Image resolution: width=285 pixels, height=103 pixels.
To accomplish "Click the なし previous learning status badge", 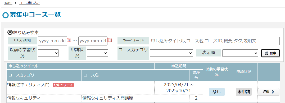I will click(217, 92).
